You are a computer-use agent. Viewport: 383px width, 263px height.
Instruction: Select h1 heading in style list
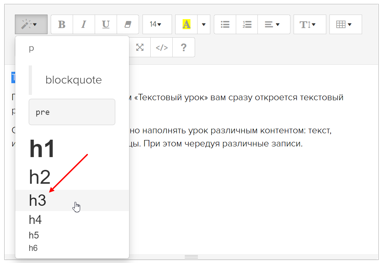pos(42,149)
